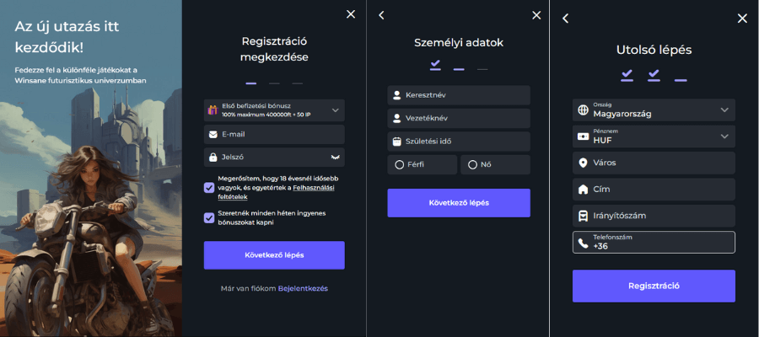Screen dimensions: 759x337
Task: Click the gift icon beside first deposit bonus
Action: pyautogui.click(x=213, y=110)
